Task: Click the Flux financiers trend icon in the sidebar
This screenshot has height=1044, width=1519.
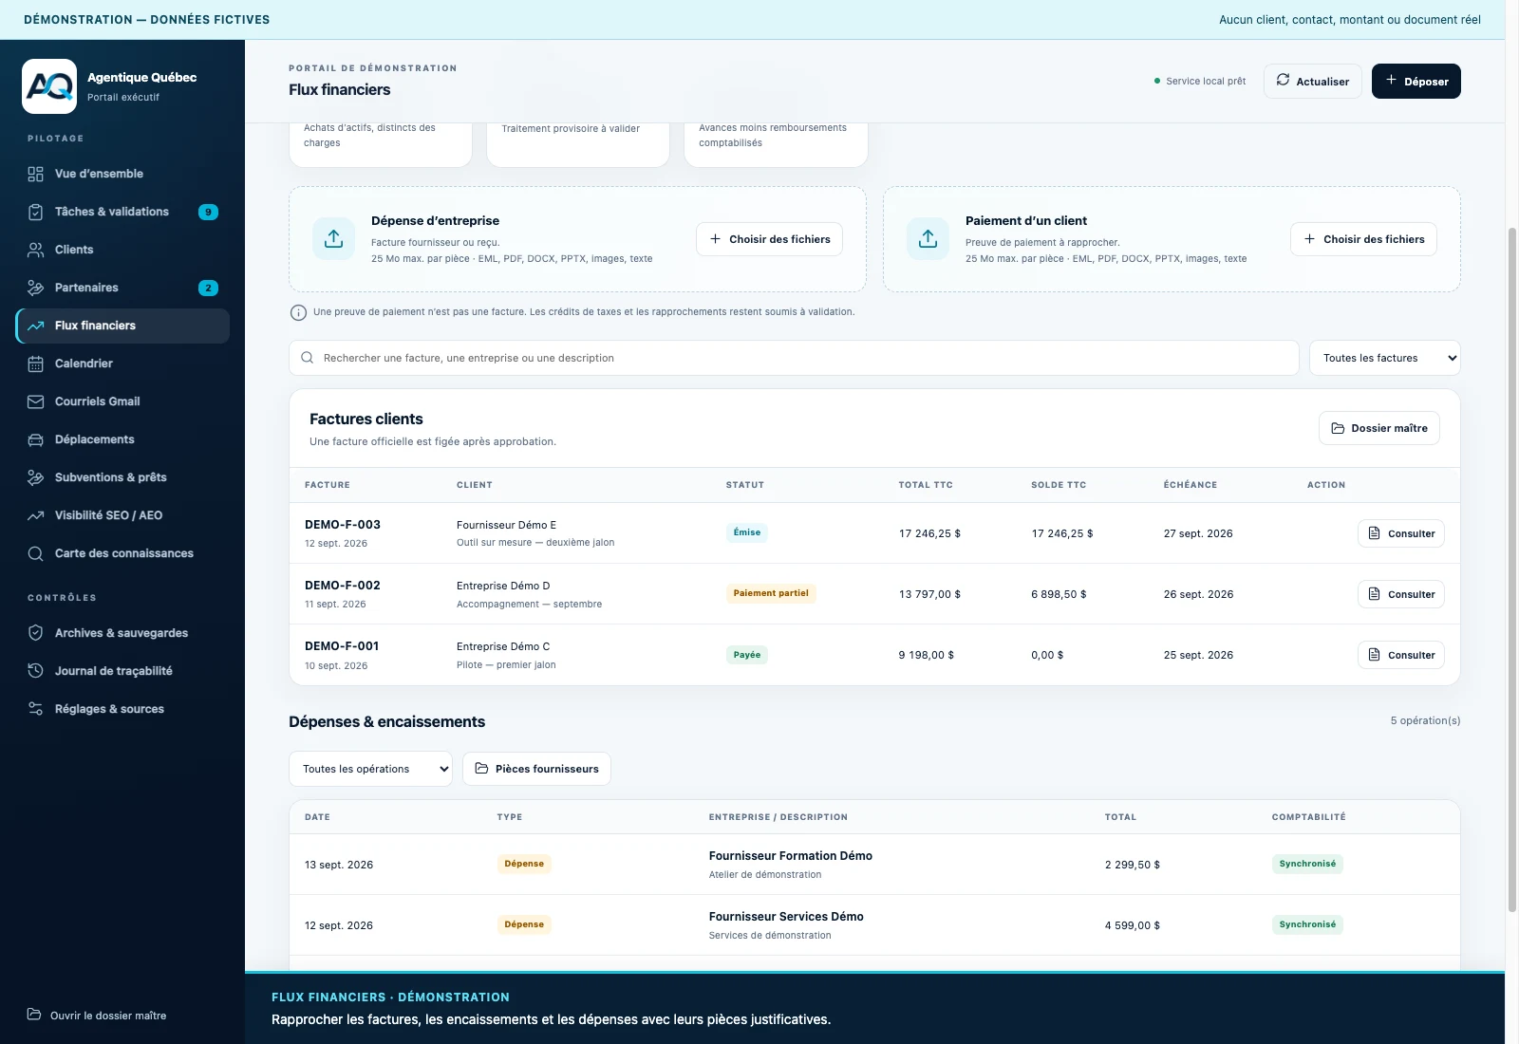Action: [x=35, y=326]
